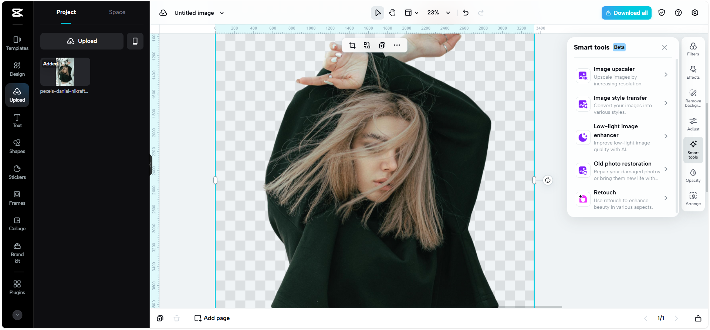Viewport: 710px width, 330px height.
Task: Click the undo arrow
Action: [466, 13]
